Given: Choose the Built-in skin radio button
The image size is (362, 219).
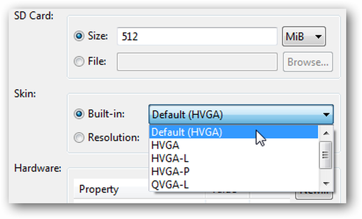Looking at the screenshot, I should [x=79, y=114].
